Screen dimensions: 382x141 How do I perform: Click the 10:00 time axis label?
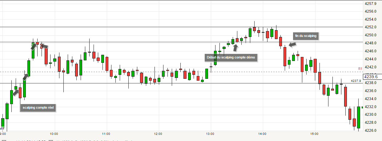click(54, 134)
